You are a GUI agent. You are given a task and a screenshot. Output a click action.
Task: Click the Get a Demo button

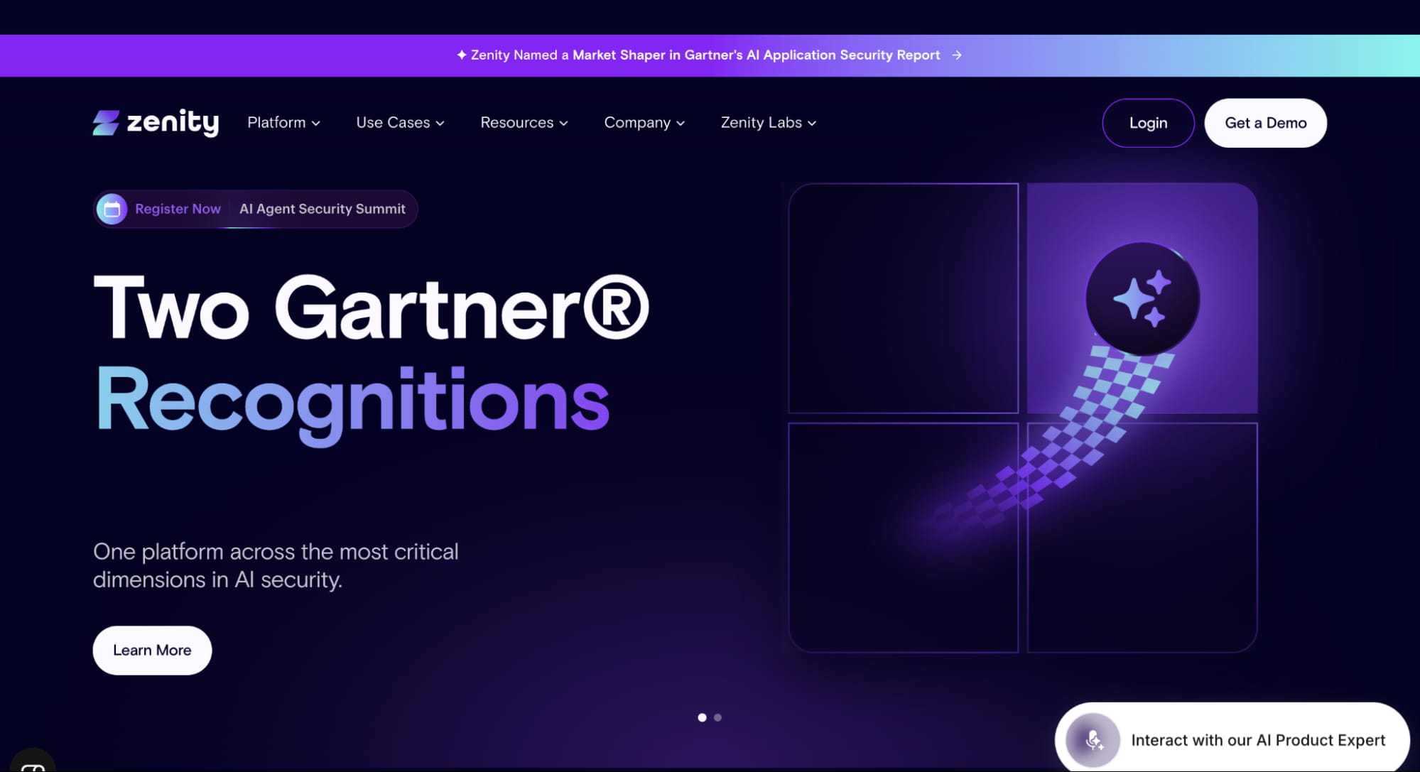point(1265,123)
